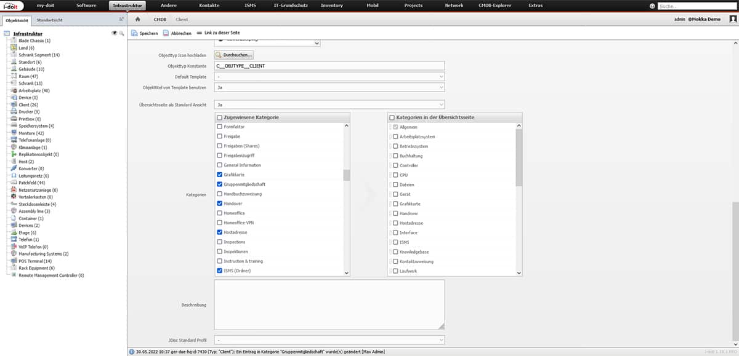Click the Arbeitsplatz (40) icon
This screenshot has height=356, width=739.
14,90
